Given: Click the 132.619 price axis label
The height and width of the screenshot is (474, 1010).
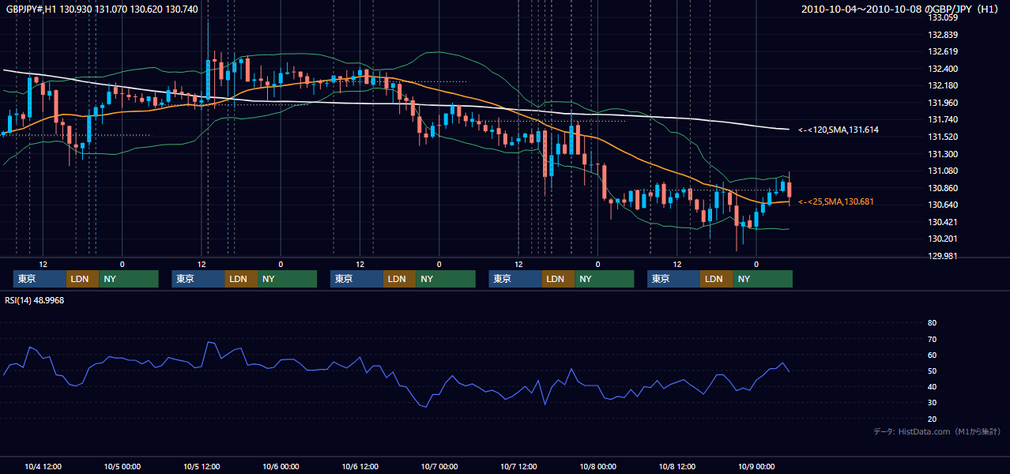Looking at the screenshot, I should (944, 51).
